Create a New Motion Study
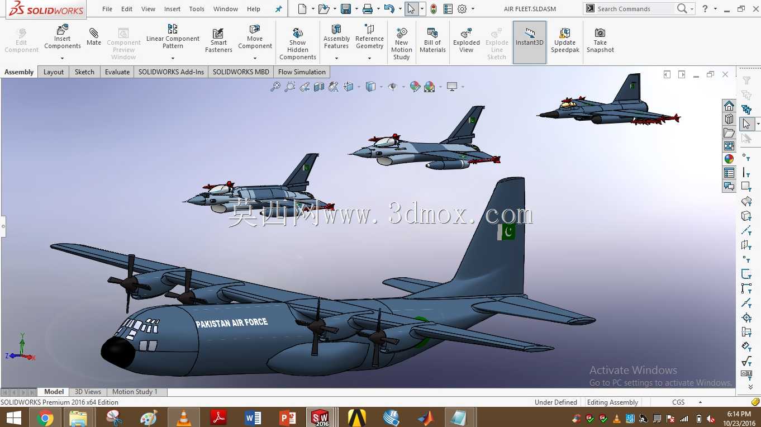The height and width of the screenshot is (427, 761). point(401,43)
